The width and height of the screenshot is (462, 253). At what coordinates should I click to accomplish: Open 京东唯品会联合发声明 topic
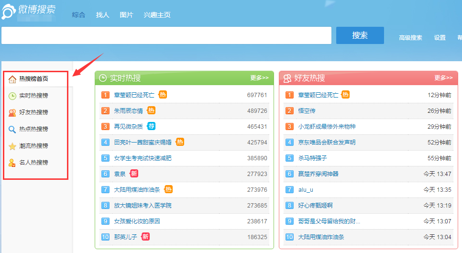click(x=327, y=142)
